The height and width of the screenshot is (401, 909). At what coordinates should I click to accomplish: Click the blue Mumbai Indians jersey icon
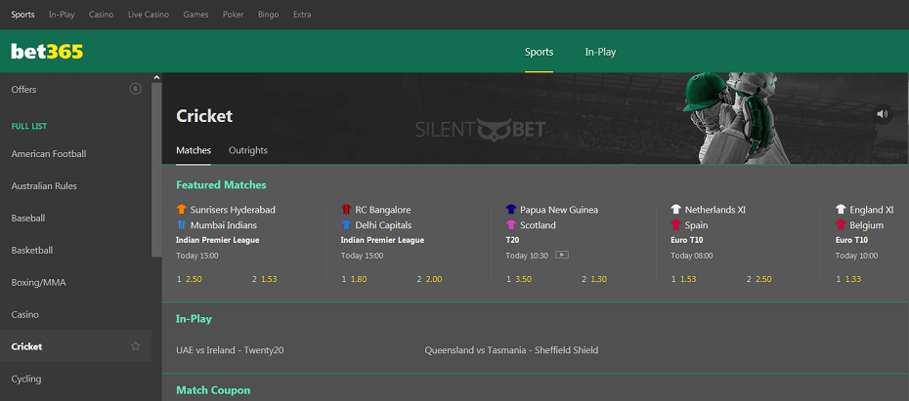pyautogui.click(x=182, y=224)
